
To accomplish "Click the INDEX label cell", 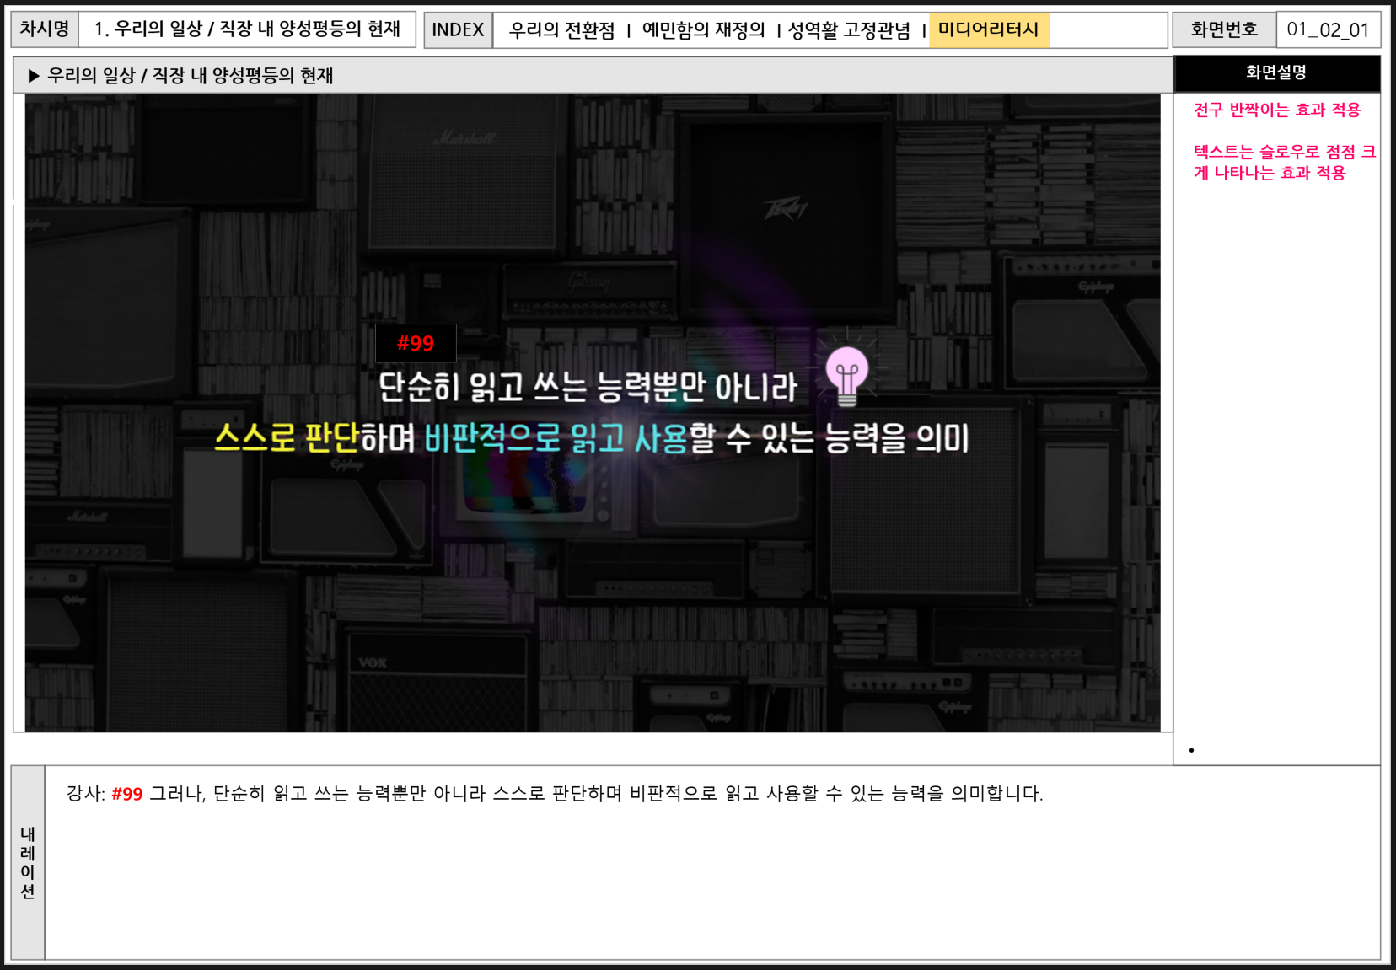I will (458, 30).
